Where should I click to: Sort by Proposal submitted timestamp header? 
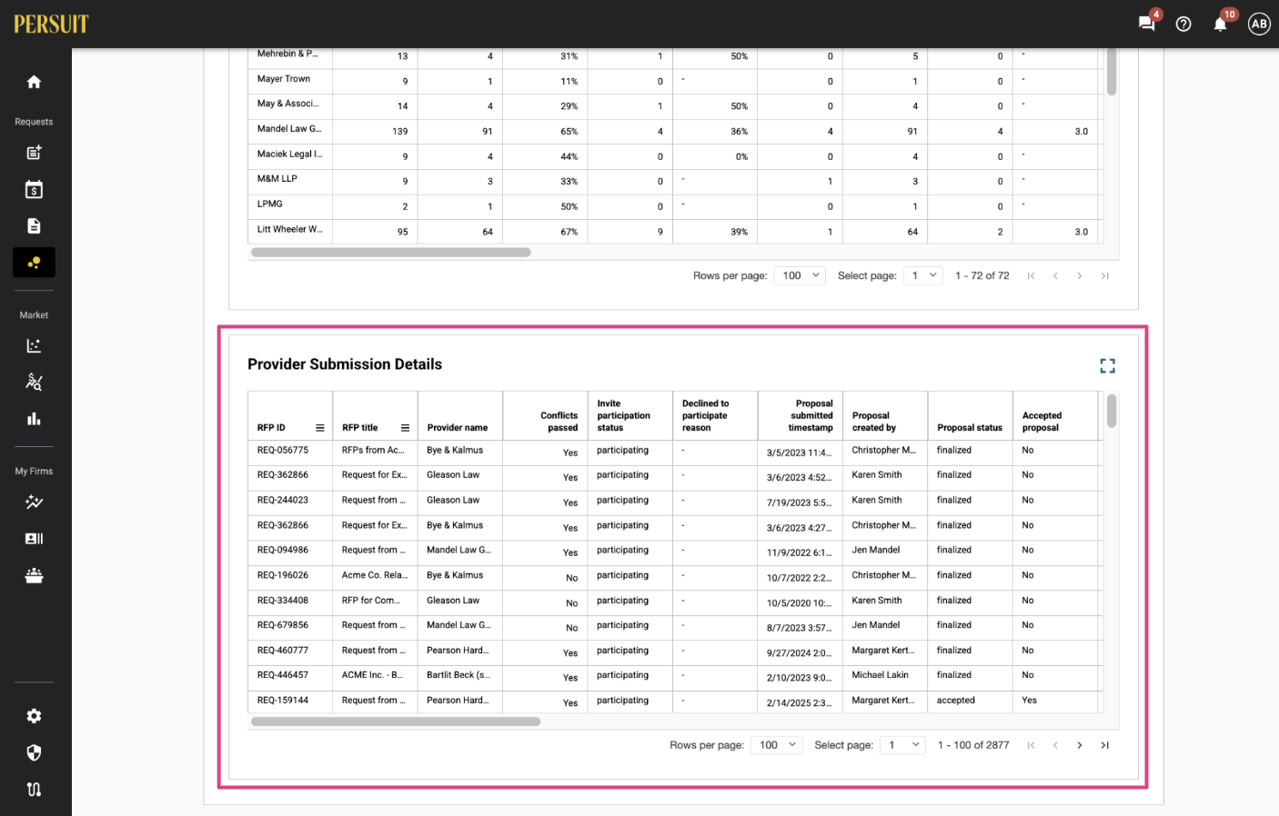click(x=811, y=415)
